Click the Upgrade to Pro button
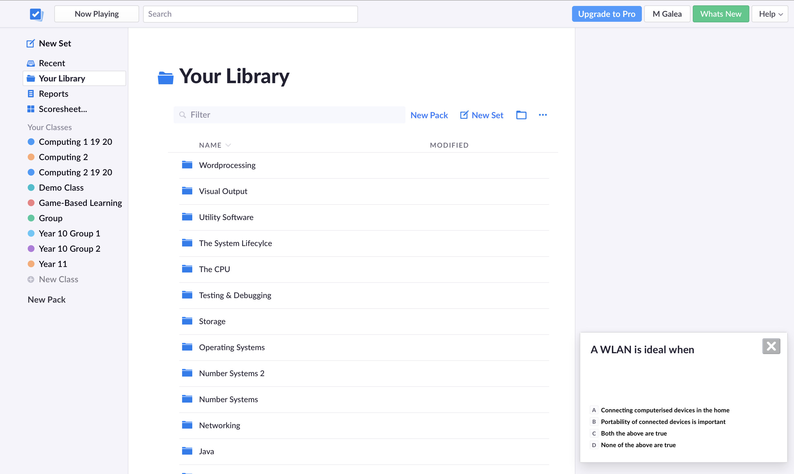Image resolution: width=794 pixels, height=474 pixels. pyautogui.click(x=606, y=14)
